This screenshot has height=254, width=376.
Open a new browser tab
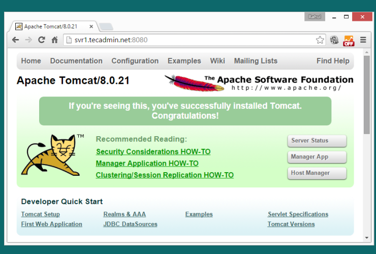(106, 26)
